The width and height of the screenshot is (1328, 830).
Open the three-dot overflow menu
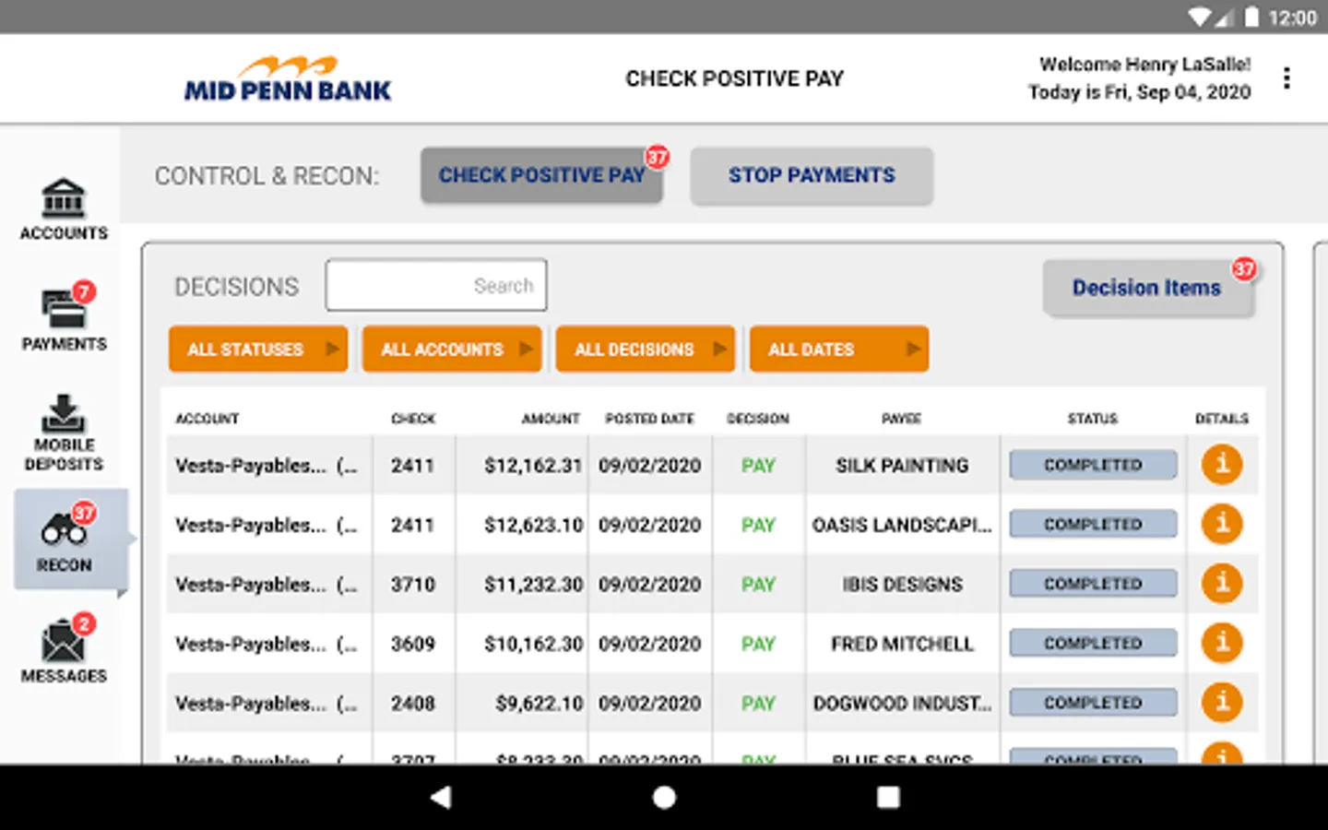point(1286,78)
